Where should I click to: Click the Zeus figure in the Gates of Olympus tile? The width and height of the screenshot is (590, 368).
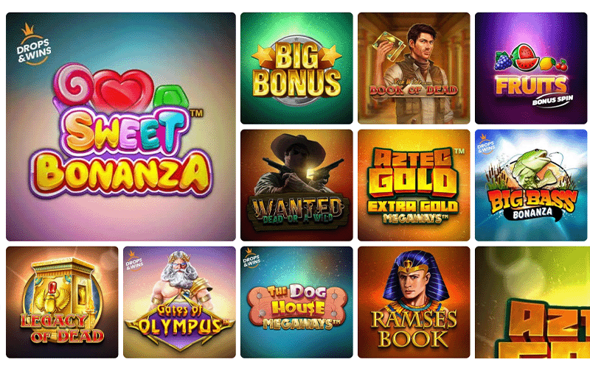tap(179, 277)
